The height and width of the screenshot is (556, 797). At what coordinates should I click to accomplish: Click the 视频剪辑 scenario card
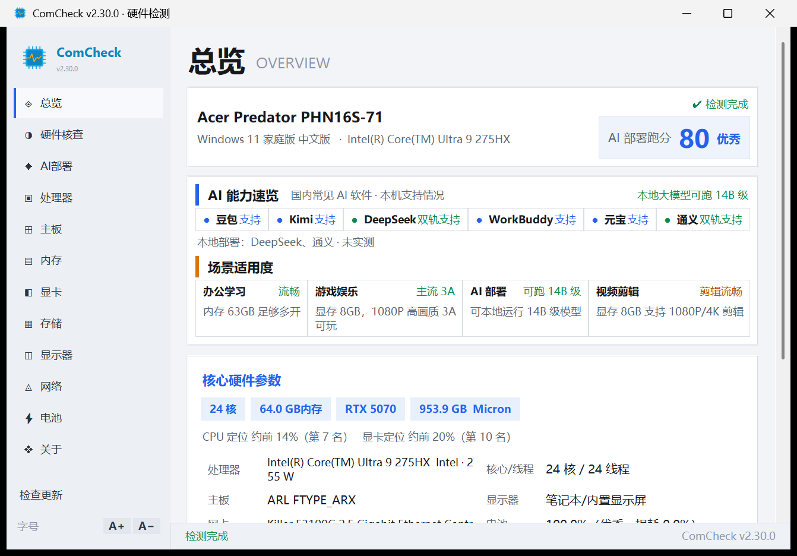click(669, 308)
